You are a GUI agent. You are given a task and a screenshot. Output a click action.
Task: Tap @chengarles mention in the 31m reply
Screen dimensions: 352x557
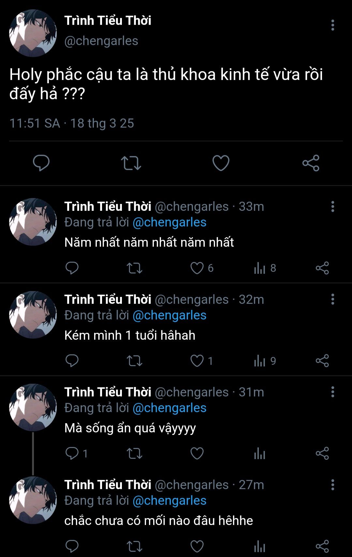coord(169,408)
